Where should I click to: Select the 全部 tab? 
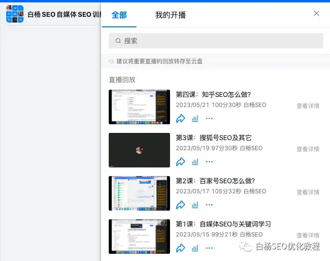coord(119,15)
